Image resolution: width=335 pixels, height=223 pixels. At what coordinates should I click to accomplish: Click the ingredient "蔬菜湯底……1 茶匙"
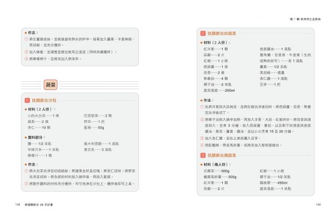(x=275, y=189)
